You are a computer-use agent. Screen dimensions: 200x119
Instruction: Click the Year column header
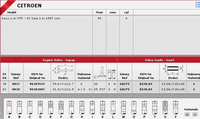(99, 12)
